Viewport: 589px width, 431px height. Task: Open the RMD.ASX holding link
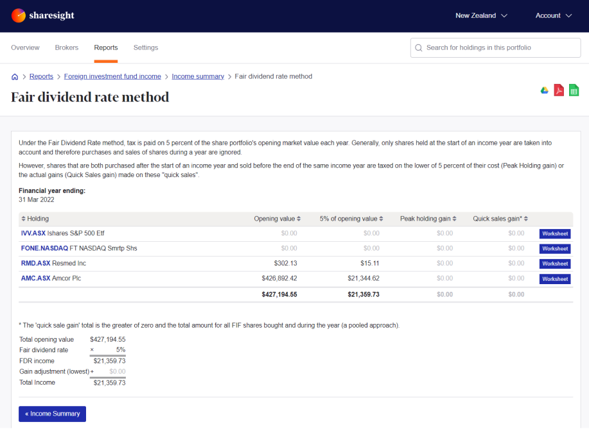(x=36, y=264)
